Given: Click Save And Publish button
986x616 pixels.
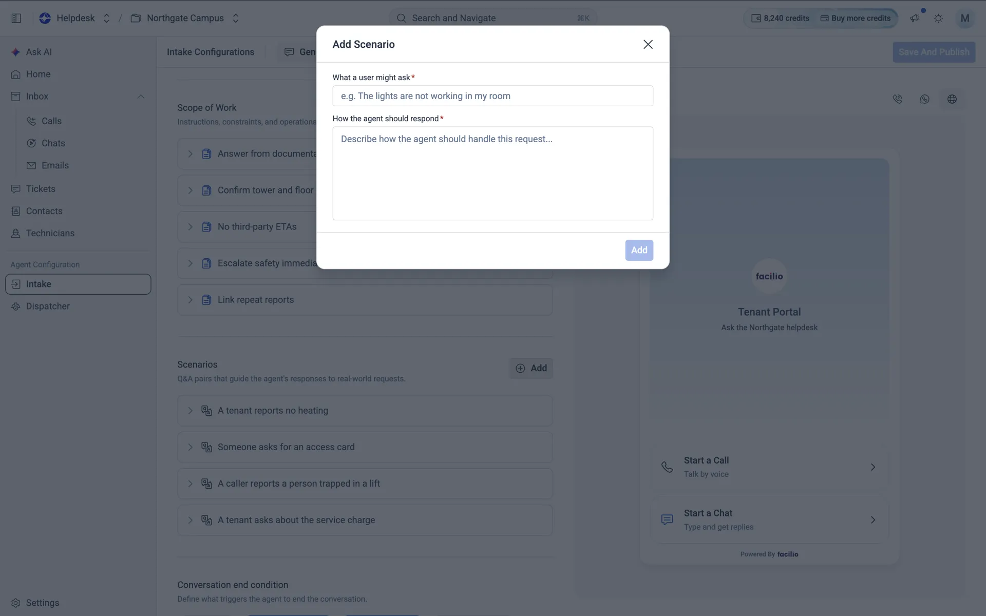Looking at the screenshot, I should click(934, 52).
